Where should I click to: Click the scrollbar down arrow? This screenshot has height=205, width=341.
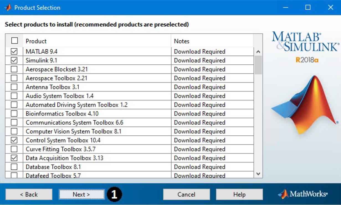coord(258,174)
